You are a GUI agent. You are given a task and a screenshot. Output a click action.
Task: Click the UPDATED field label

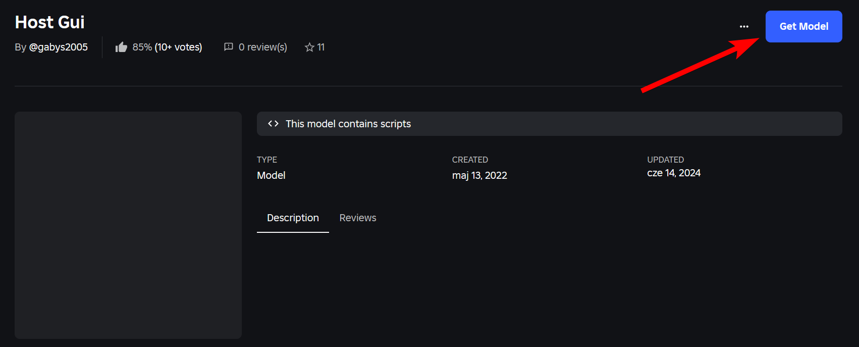point(665,160)
